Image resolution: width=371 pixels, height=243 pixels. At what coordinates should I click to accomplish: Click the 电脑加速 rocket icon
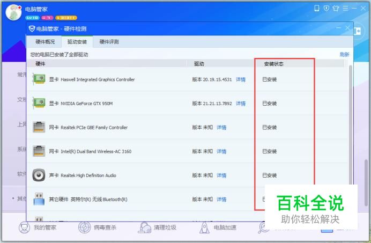(x=204, y=227)
